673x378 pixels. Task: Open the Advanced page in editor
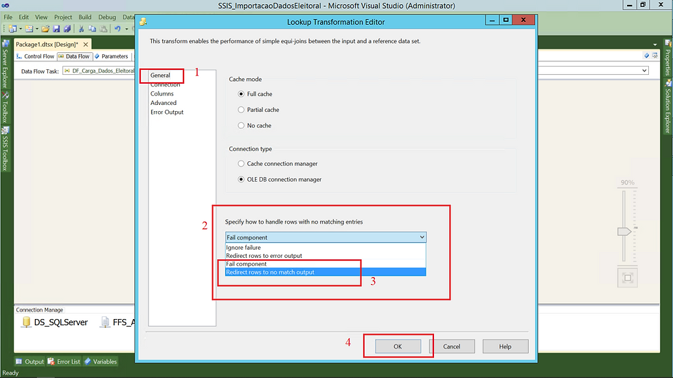(163, 103)
